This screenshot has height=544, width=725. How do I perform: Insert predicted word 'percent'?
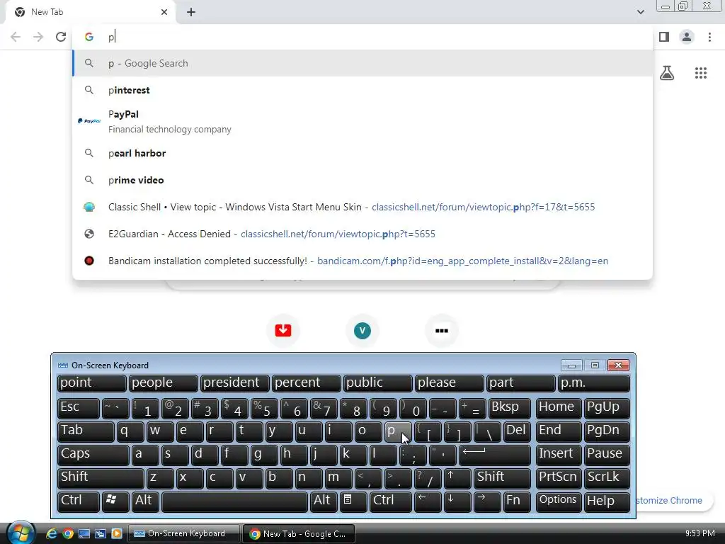coord(306,383)
